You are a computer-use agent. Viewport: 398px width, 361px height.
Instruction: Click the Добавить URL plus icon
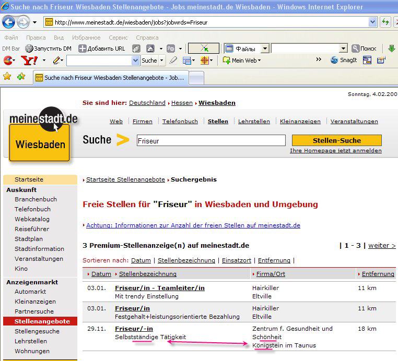tap(82, 49)
